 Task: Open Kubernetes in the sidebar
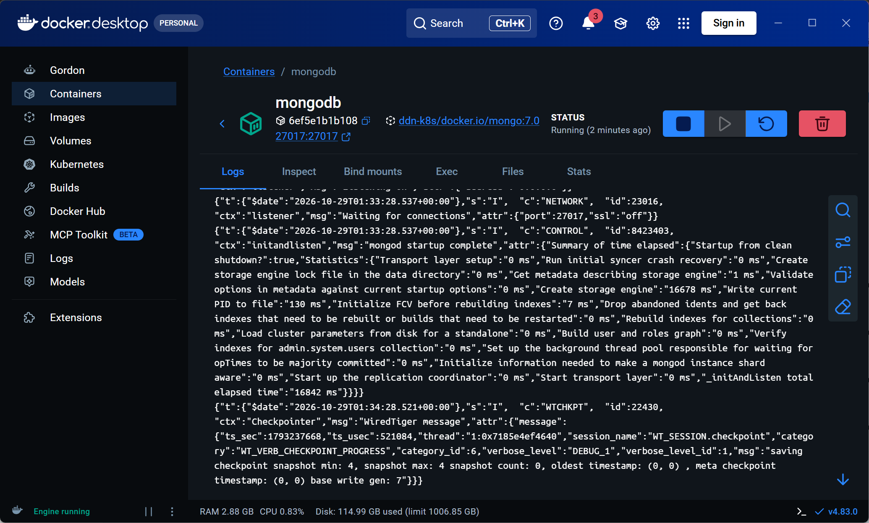94,164
